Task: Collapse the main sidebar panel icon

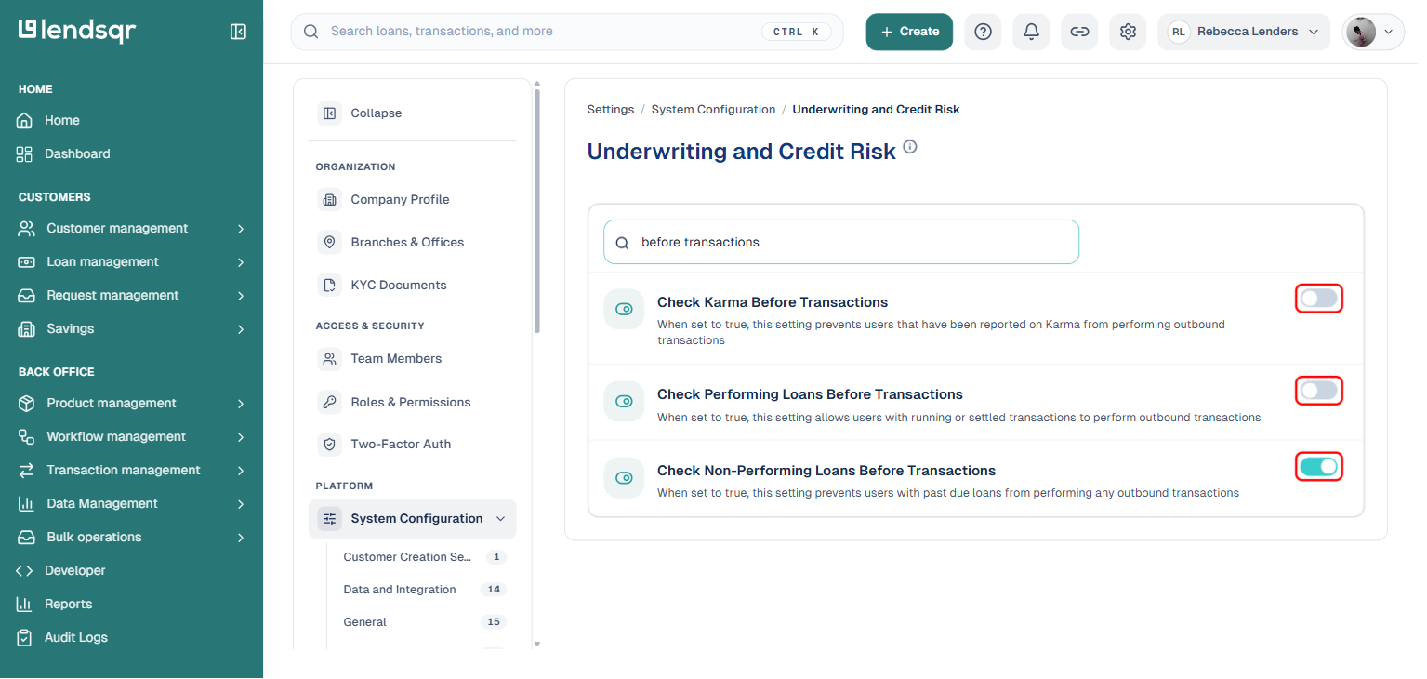Action: 238,32
